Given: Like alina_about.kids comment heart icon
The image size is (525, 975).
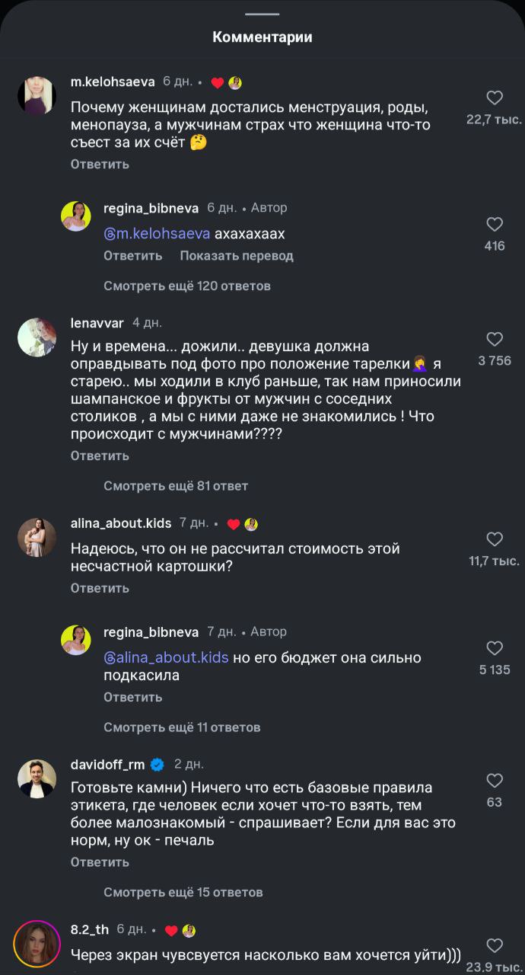Looking at the screenshot, I should pos(495,540).
